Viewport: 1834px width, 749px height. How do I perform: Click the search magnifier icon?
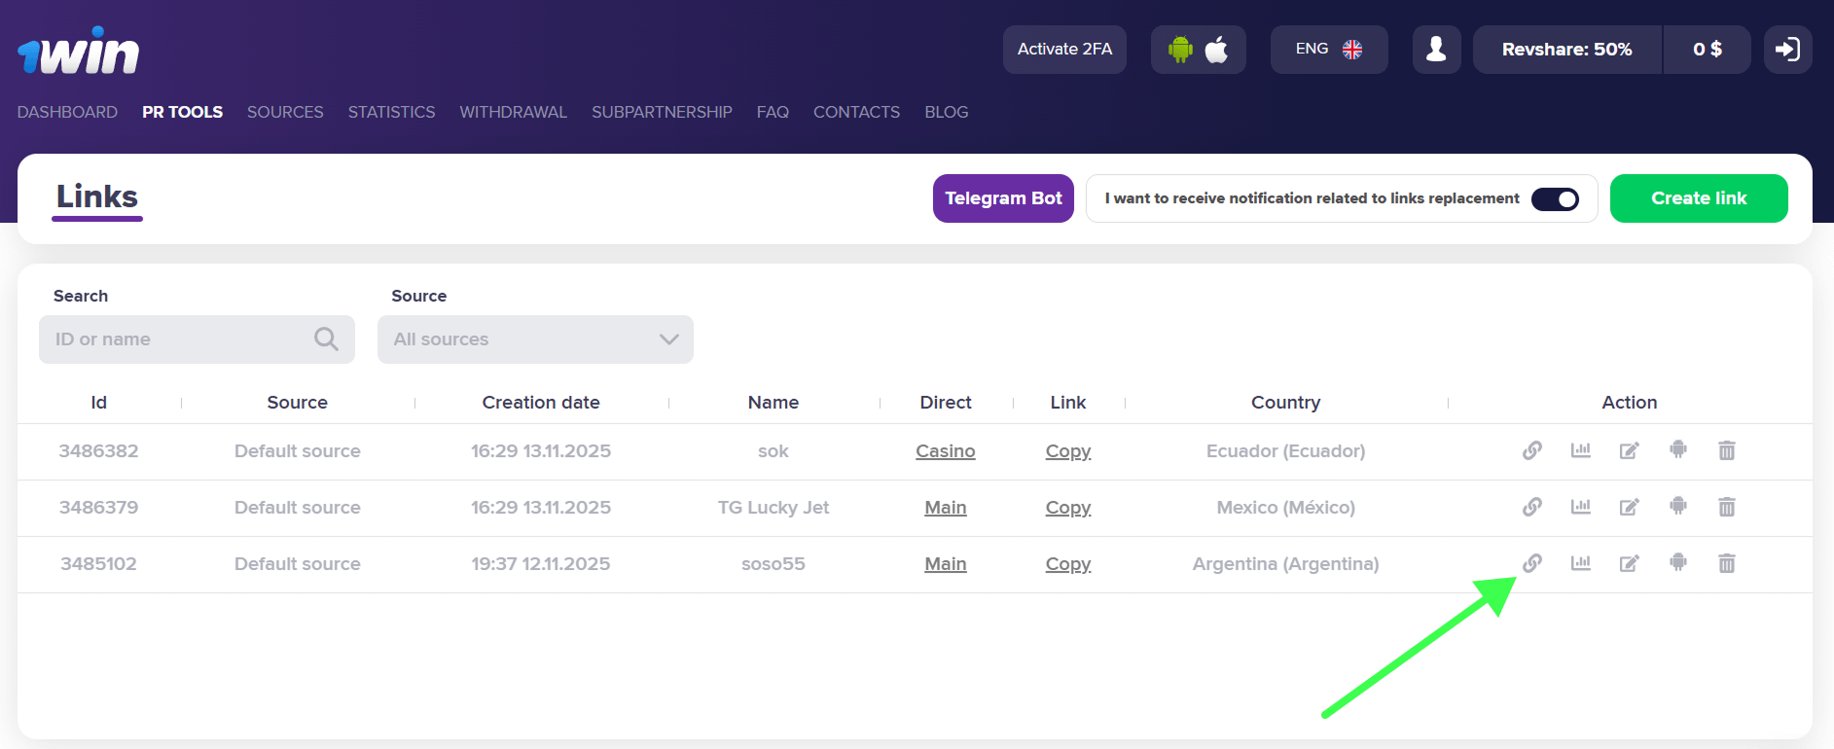[326, 339]
